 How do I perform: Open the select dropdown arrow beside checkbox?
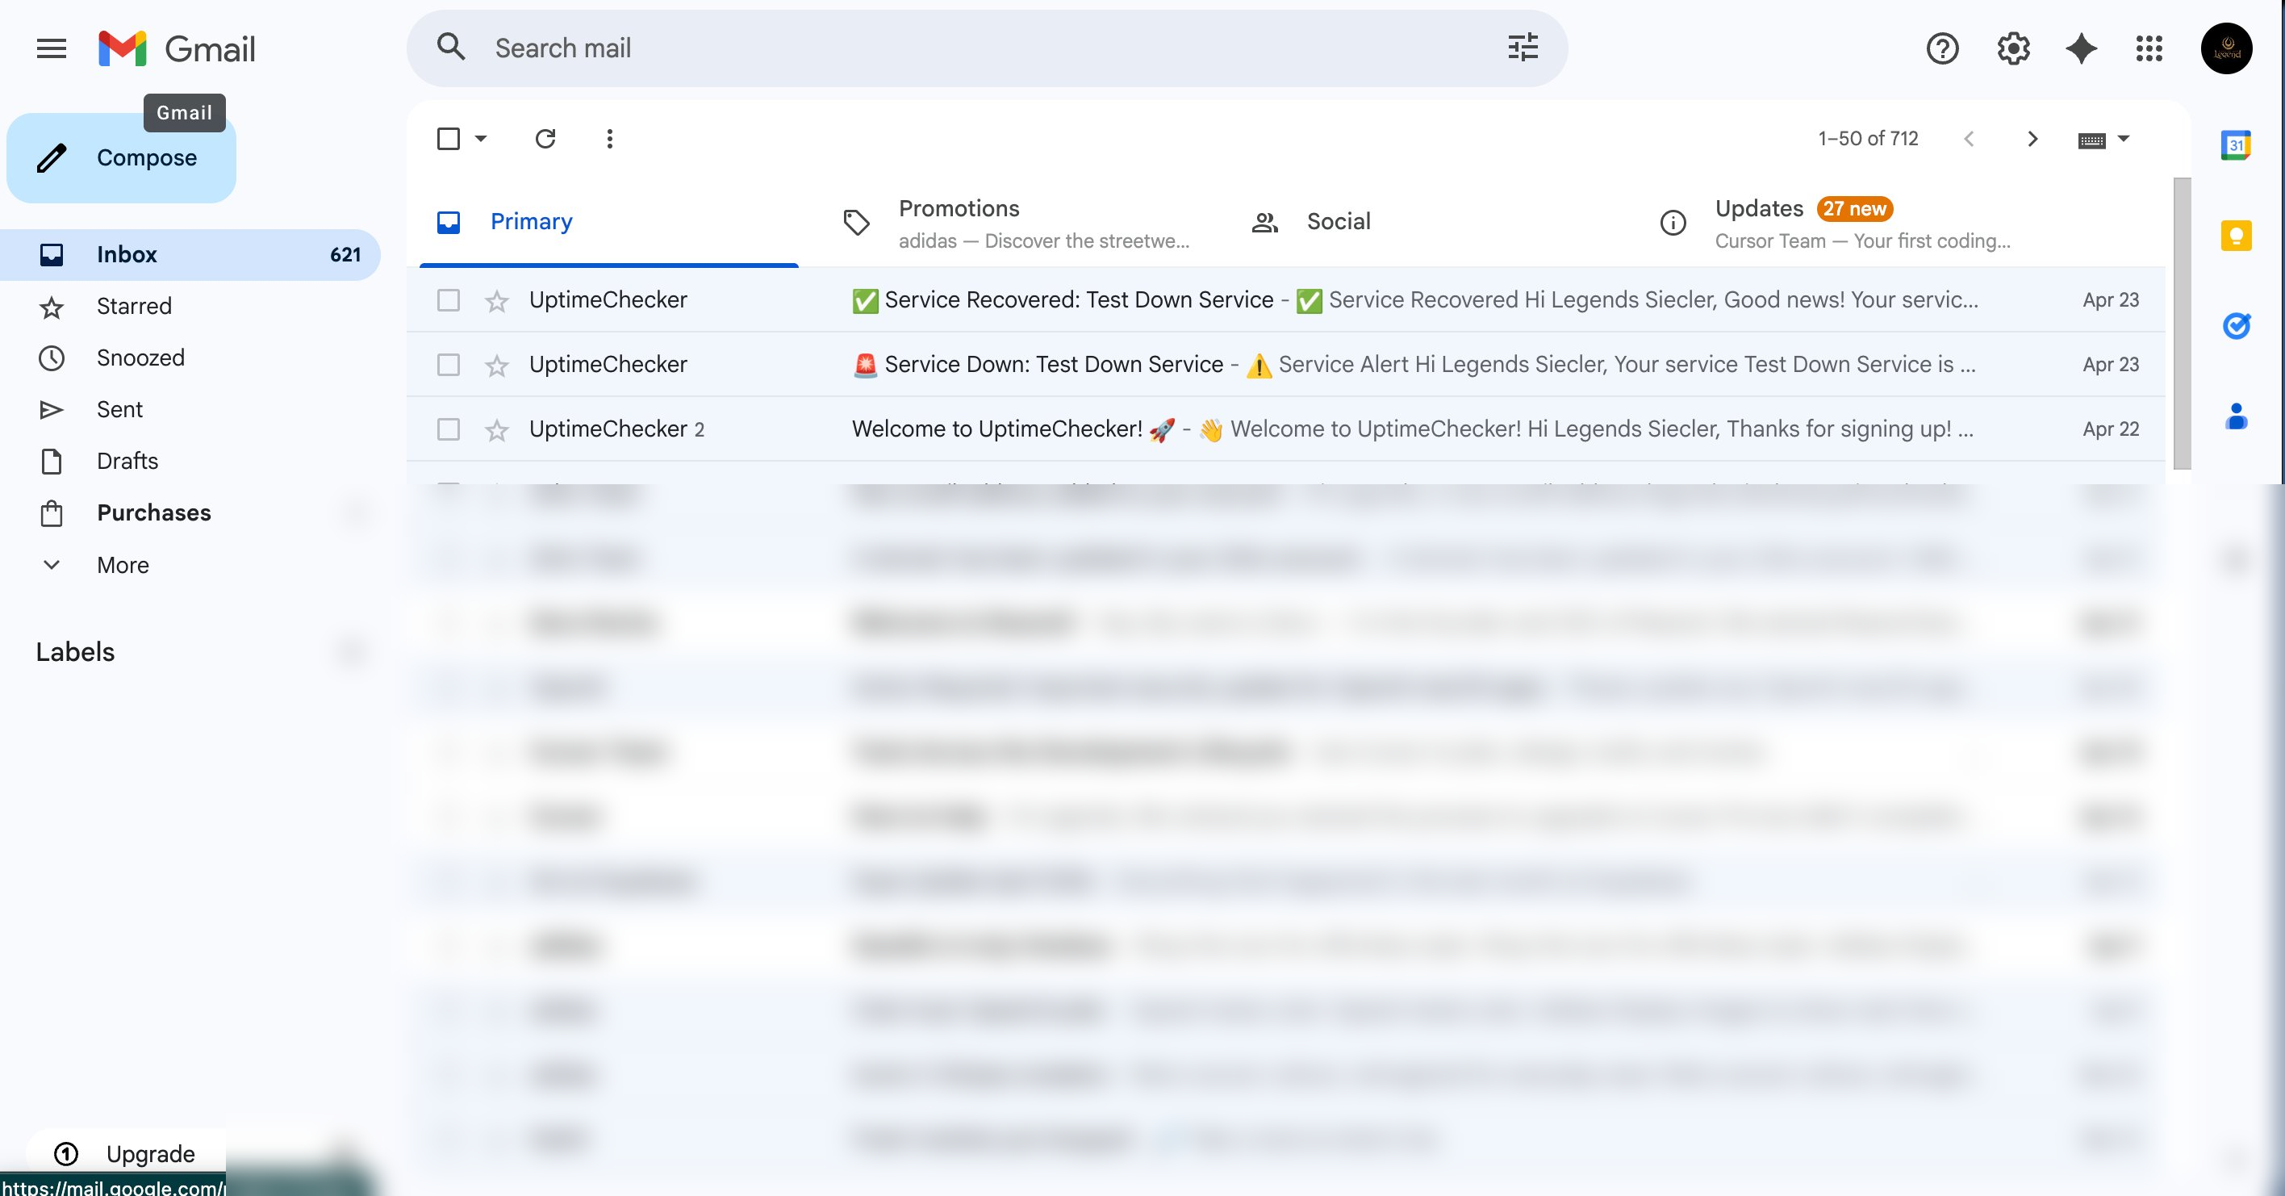(481, 139)
